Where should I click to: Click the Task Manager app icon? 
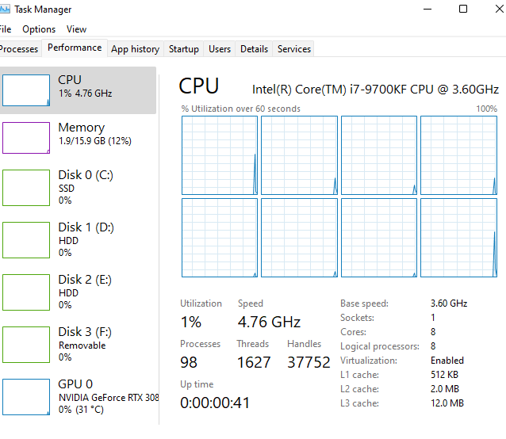[5, 10]
